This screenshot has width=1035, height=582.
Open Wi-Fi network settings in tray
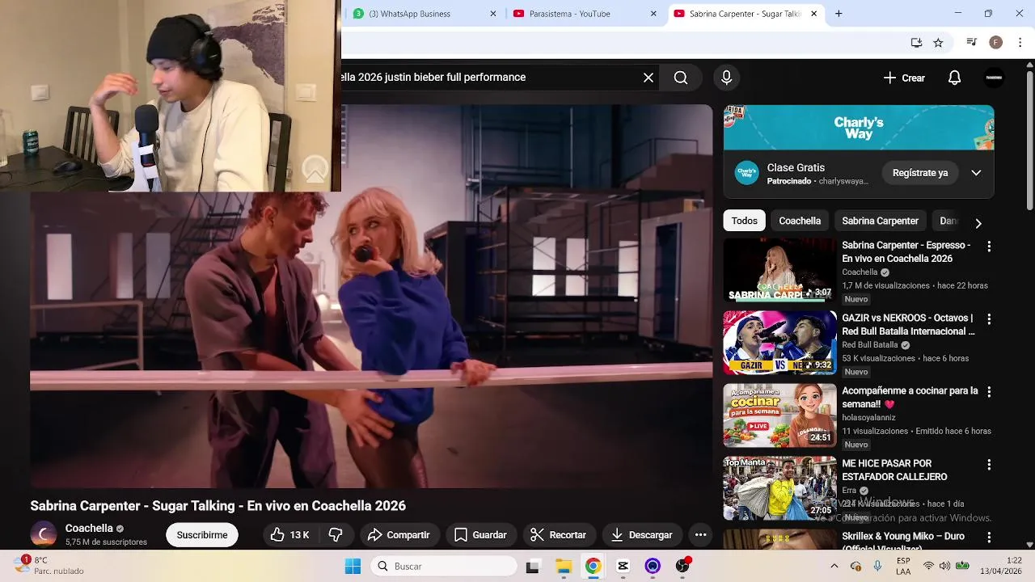pos(928,567)
